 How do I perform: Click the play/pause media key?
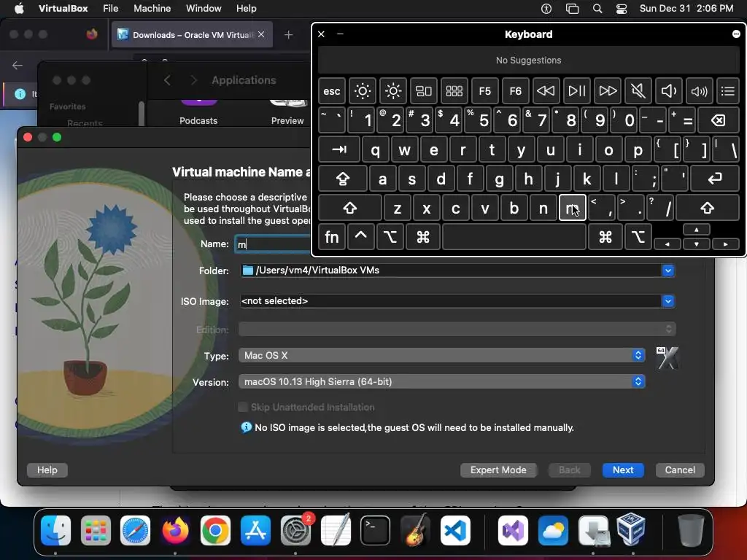[x=577, y=91]
